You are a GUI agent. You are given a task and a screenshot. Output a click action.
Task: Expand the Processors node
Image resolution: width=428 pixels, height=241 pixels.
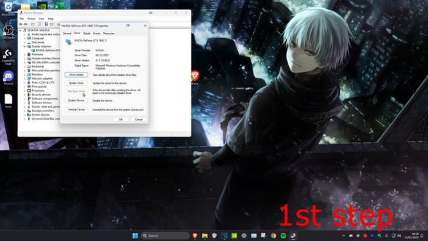[x=25, y=90]
